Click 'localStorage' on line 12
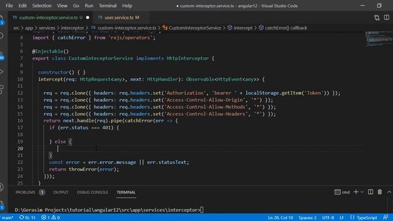 262,93
